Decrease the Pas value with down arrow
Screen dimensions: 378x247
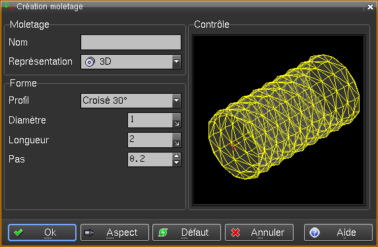click(176, 162)
